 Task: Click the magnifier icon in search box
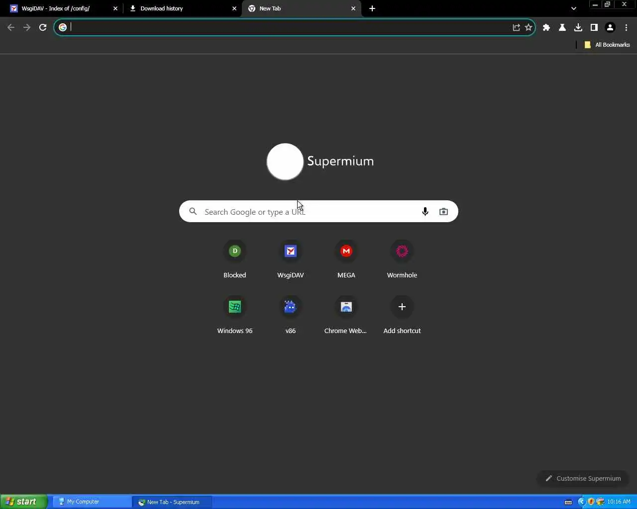193,212
